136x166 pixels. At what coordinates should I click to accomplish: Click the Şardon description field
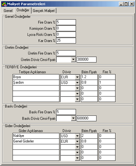36,82
